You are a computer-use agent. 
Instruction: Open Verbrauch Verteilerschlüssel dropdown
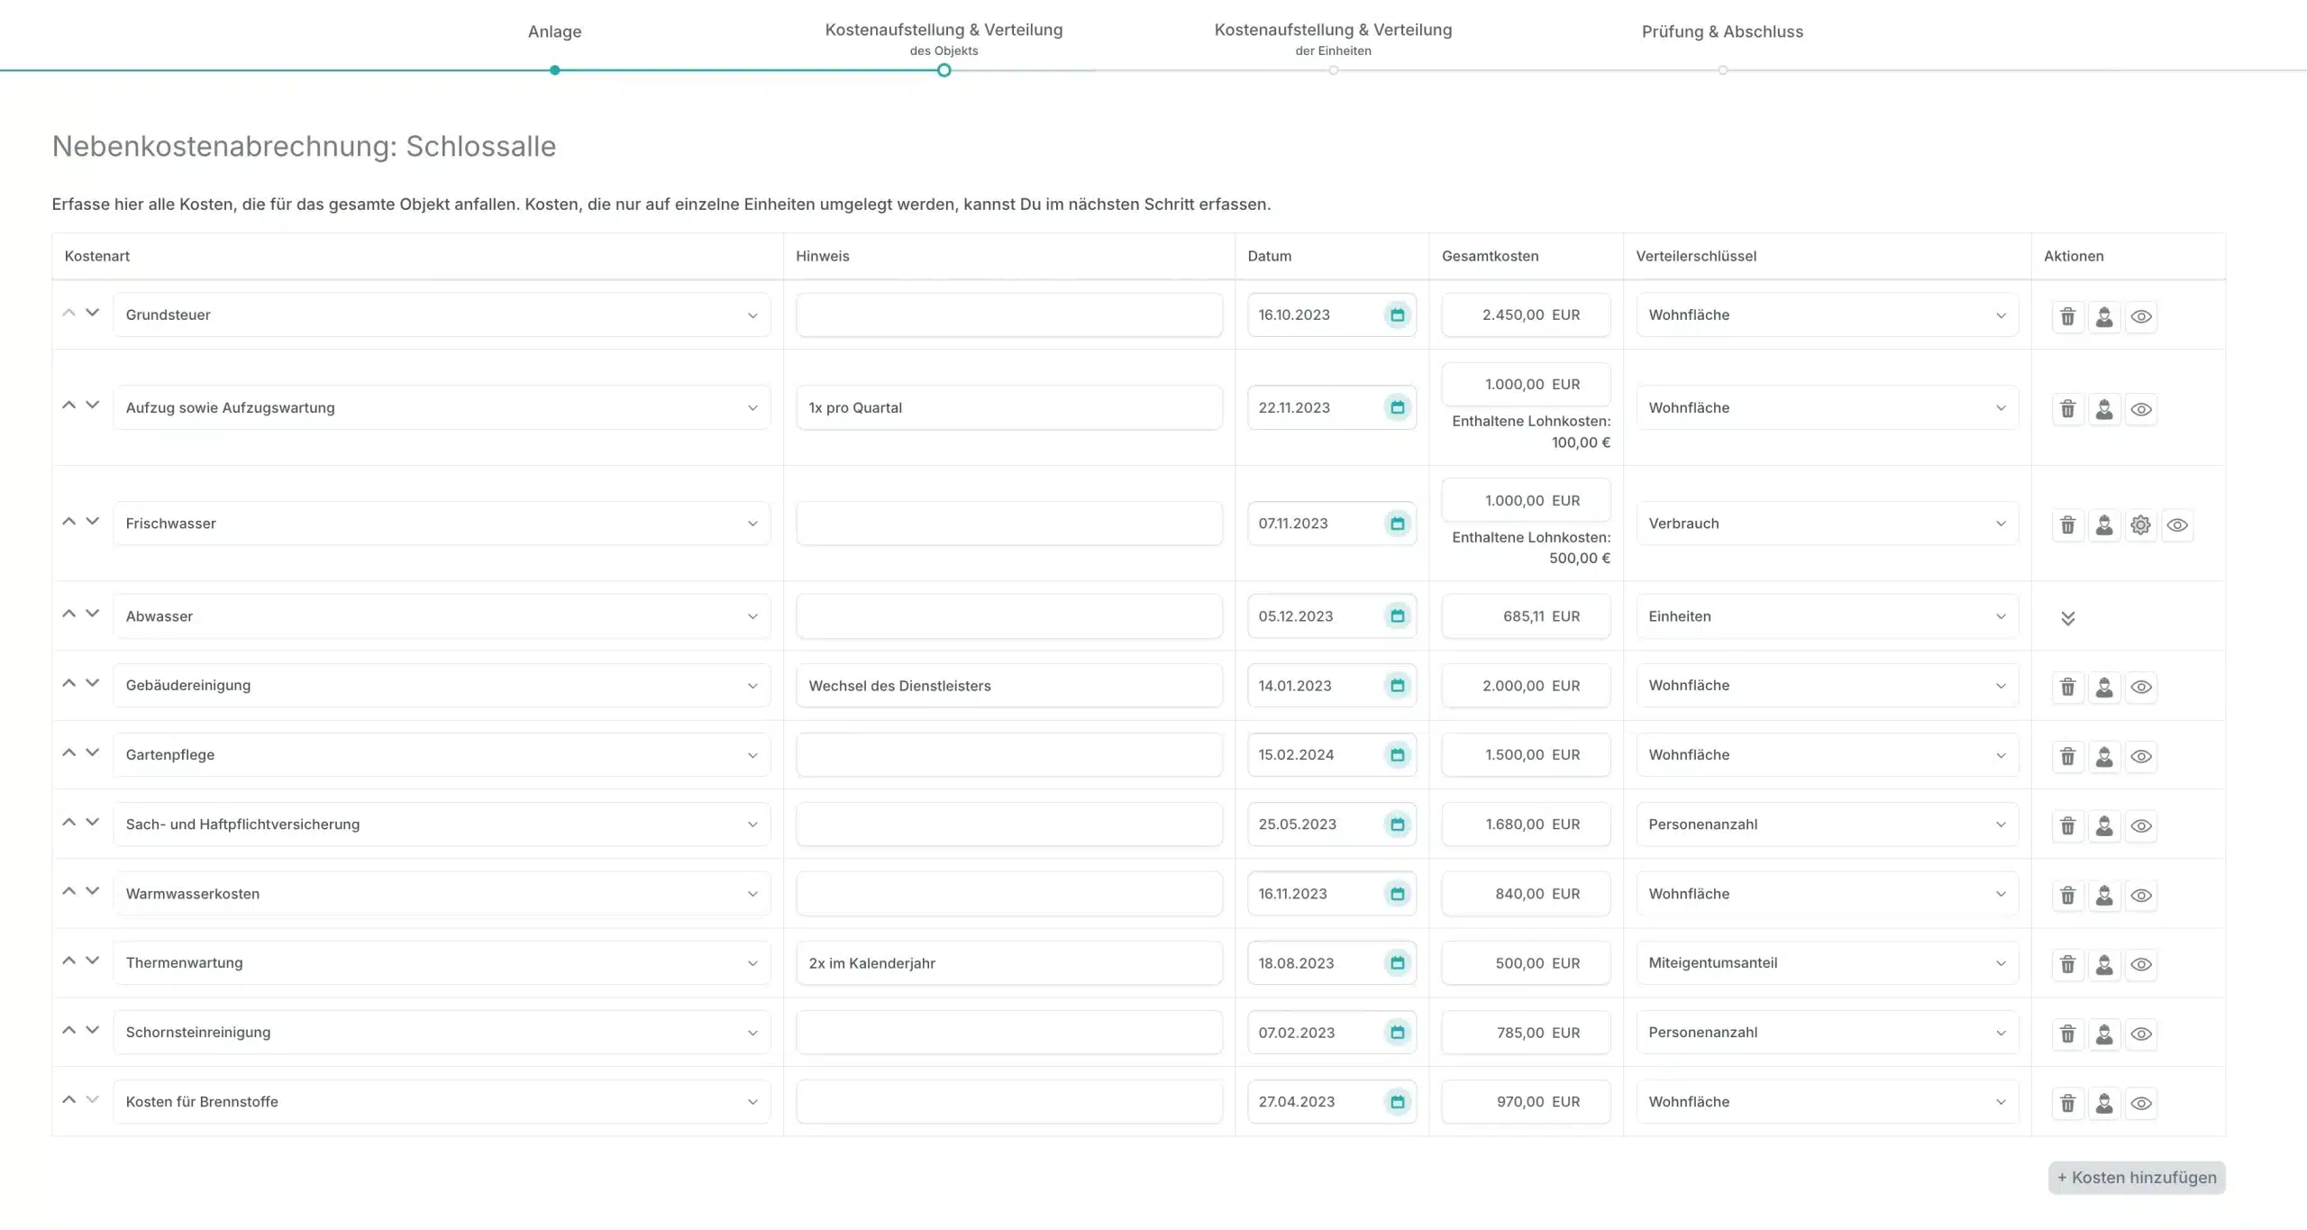[x=1828, y=524]
